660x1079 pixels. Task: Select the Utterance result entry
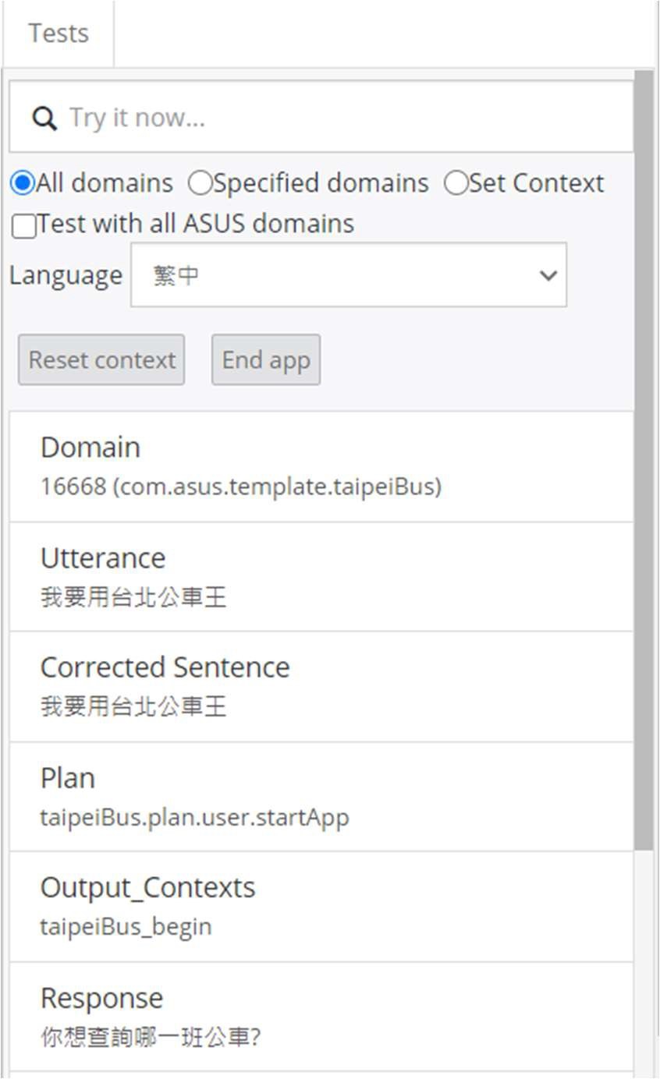[x=321, y=577]
